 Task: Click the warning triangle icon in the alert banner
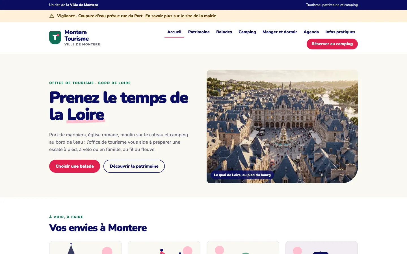click(x=52, y=16)
